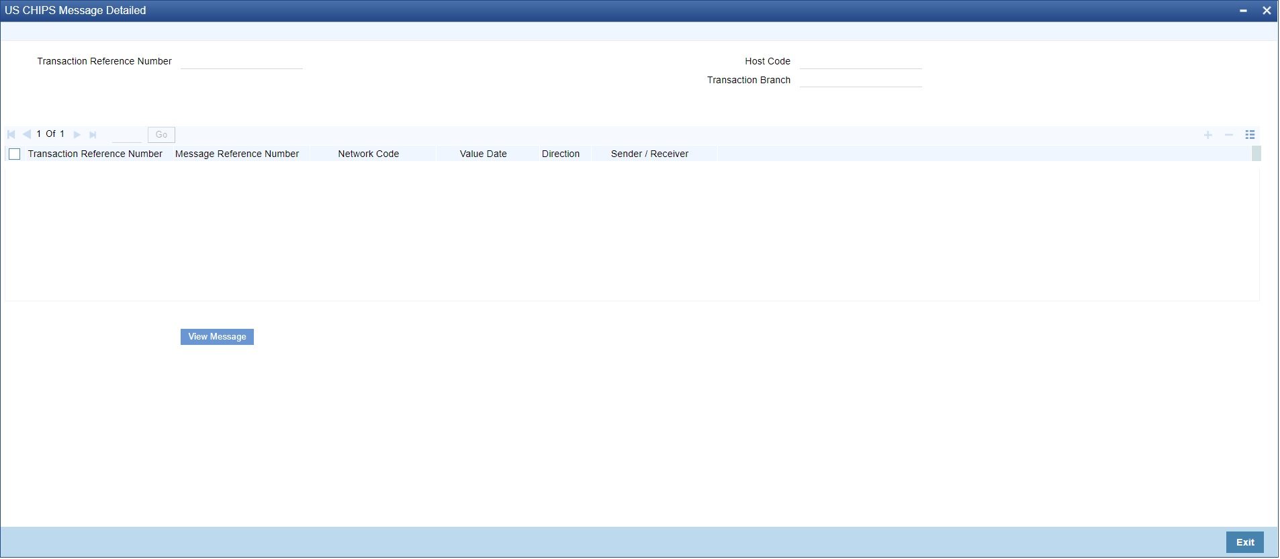
Task: Select the Message Reference Number column header
Action: point(237,154)
